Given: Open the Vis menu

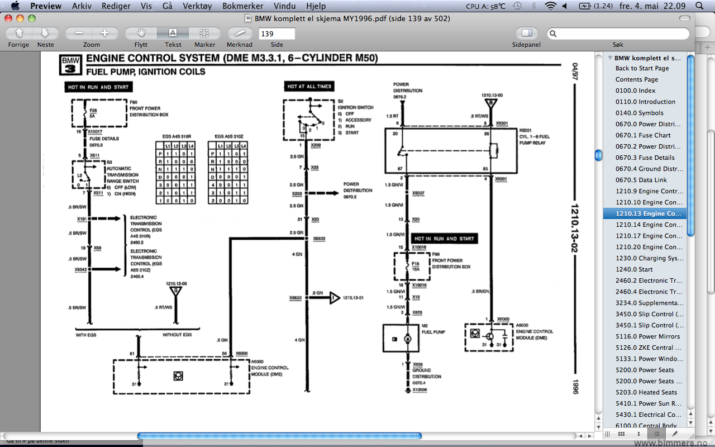Looking at the screenshot, I should click(x=146, y=6).
